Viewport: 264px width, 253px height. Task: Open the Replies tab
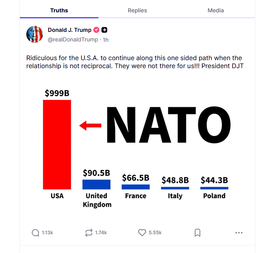(x=137, y=10)
